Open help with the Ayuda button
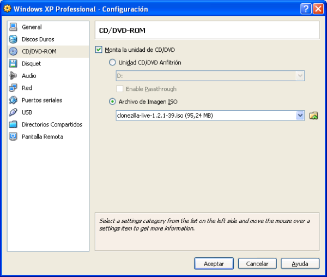Image resolution: width=327 pixels, height=277 pixels. (x=300, y=264)
